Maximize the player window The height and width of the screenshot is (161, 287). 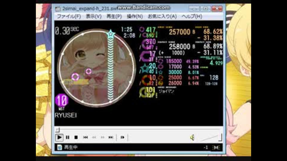pos(205,9)
